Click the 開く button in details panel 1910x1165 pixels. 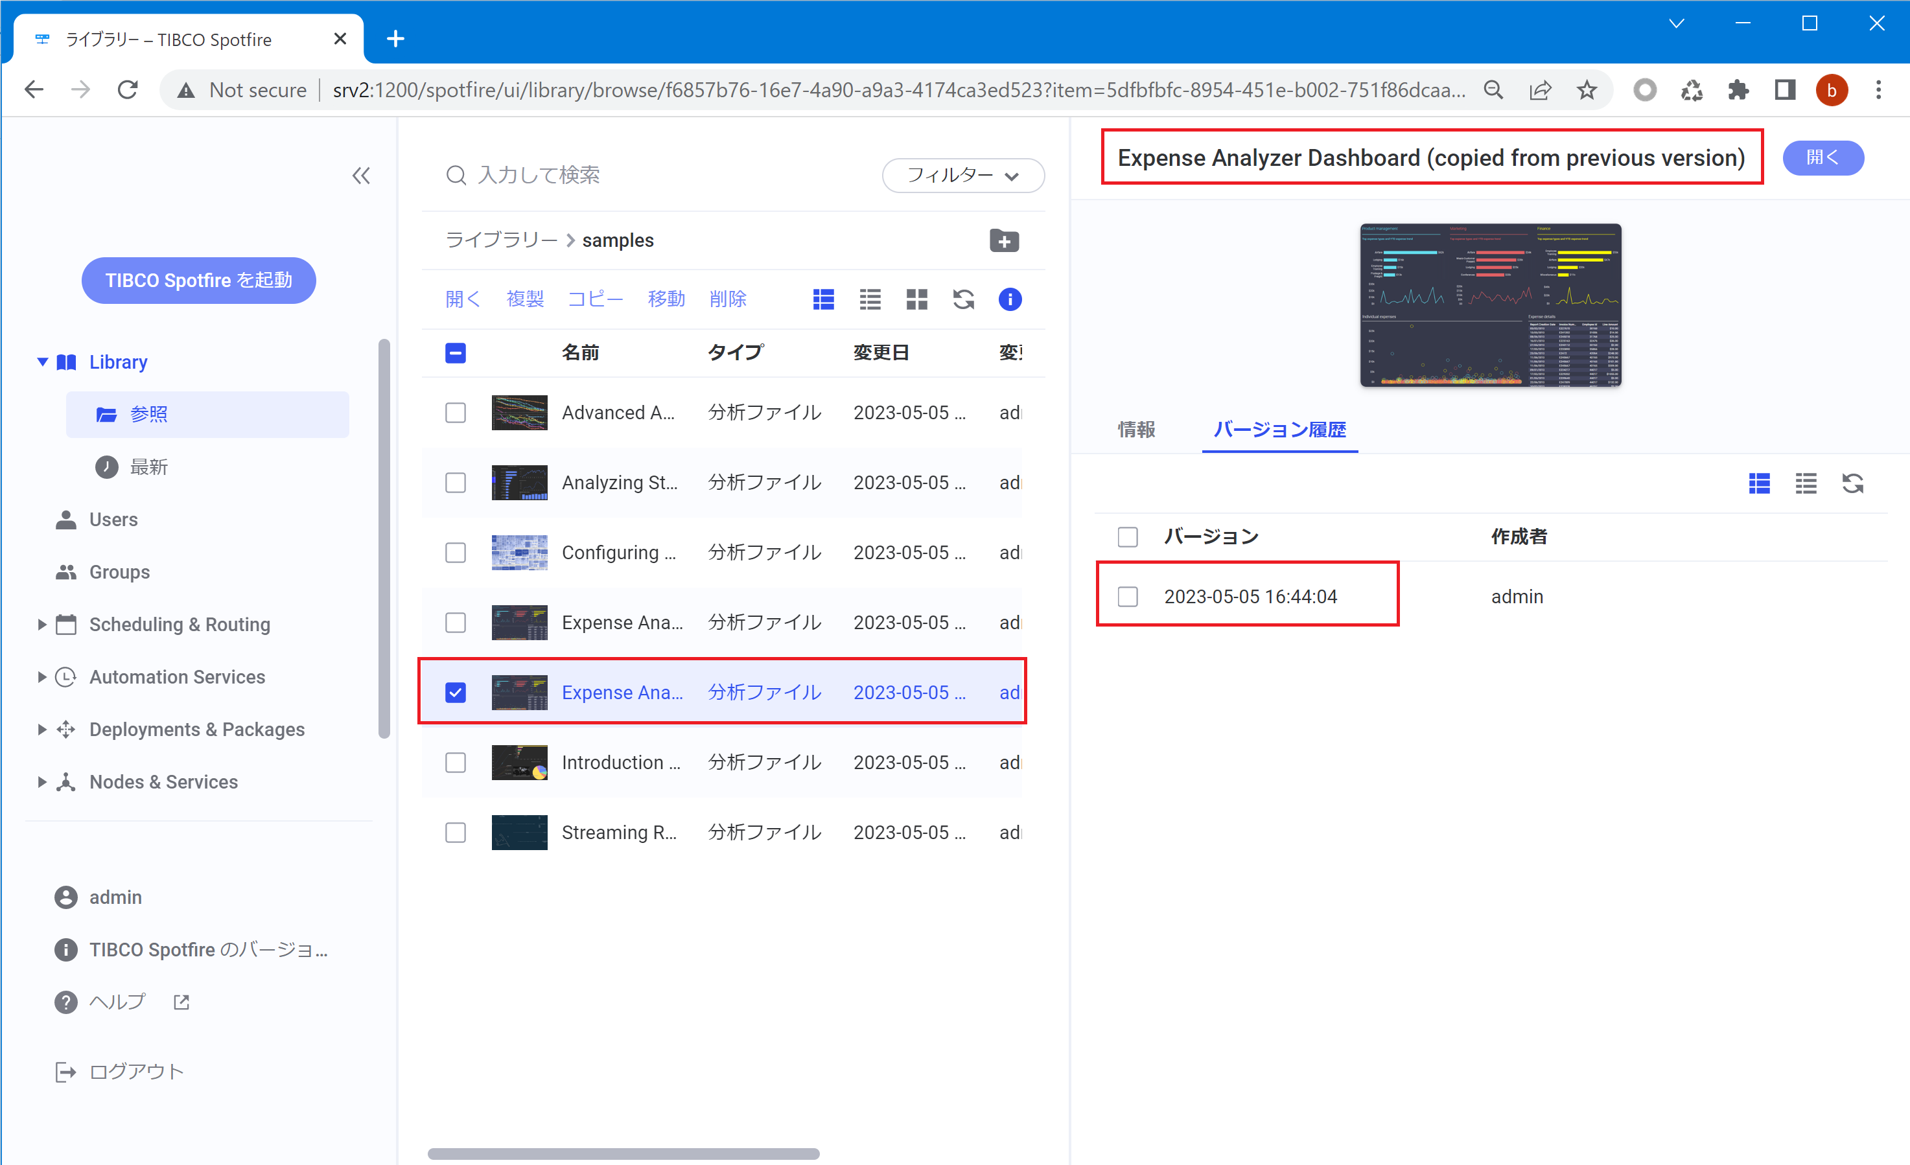(1823, 158)
